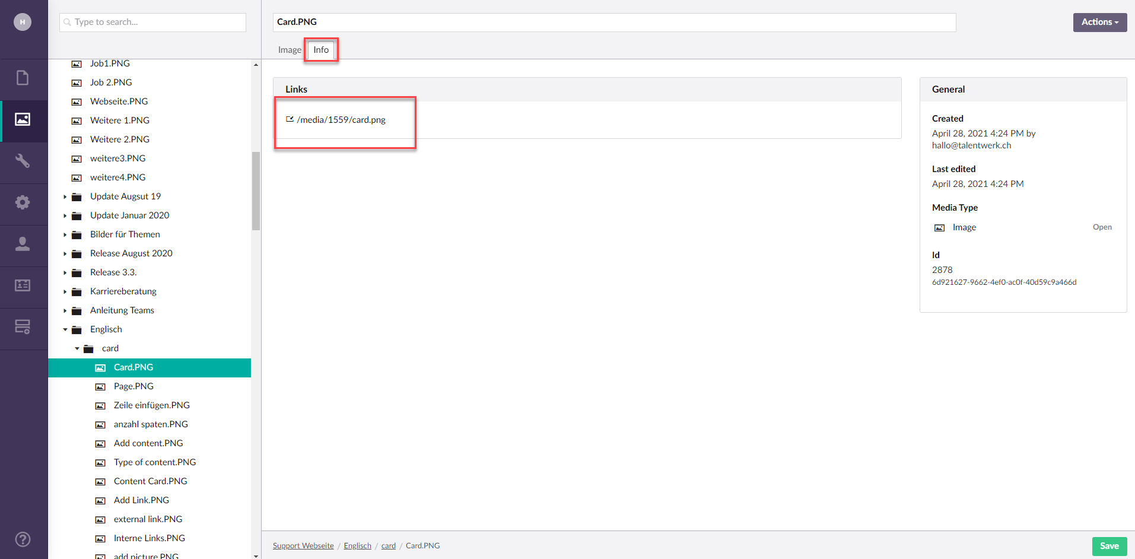Click the tree scrollbar up arrow

click(256, 64)
